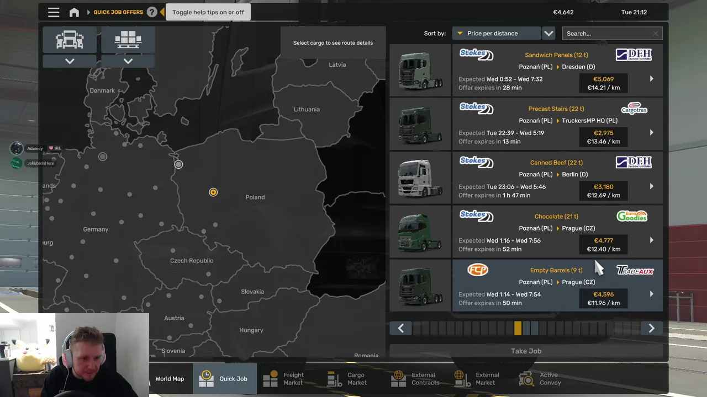Go to home screen icon
Image resolution: width=707 pixels, height=397 pixels.
pyautogui.click(x=74, y=12)
